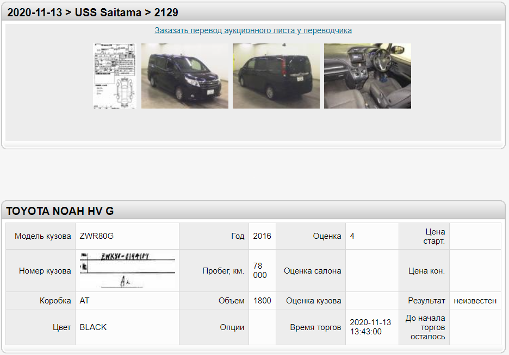This screenshot has width=509, height=355.
Task: Click the 'Цена кон.' label
Action: 426,271
